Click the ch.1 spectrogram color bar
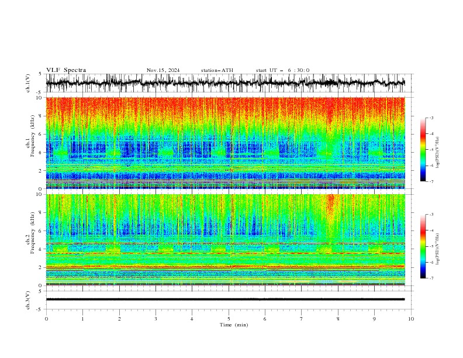 tap(423, 150)
